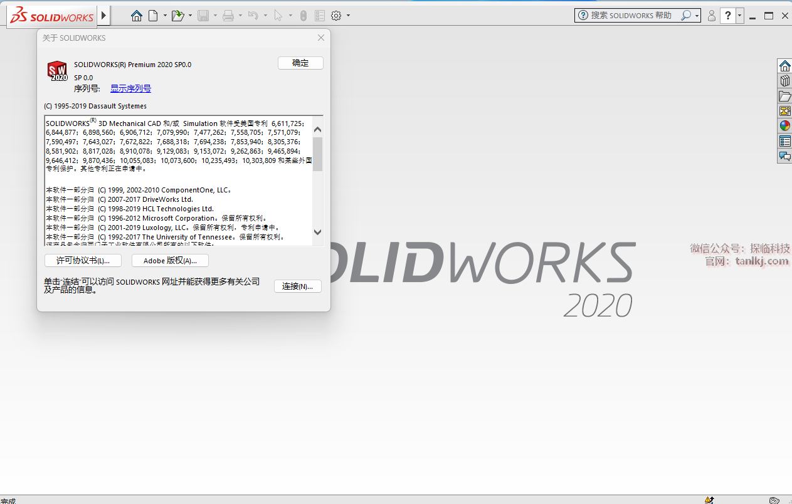Click the Rebuild traffic light icon
The width and height of the screenshot is (792, 504).
pos(304,16)
